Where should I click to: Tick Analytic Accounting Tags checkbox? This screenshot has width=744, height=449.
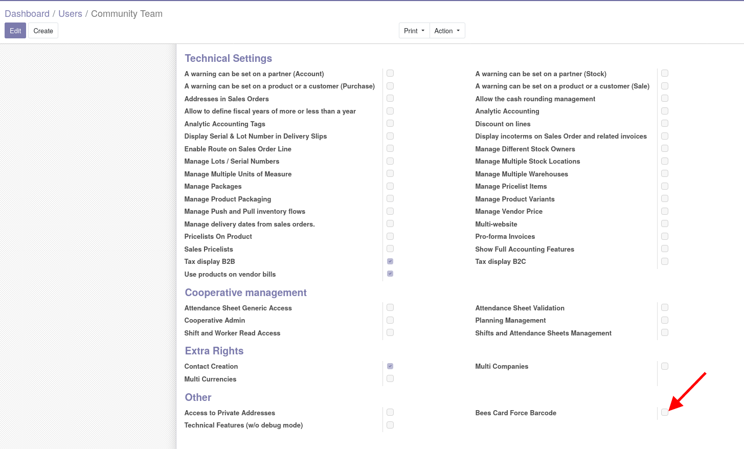pyautogui.click(x=390, y=123)
